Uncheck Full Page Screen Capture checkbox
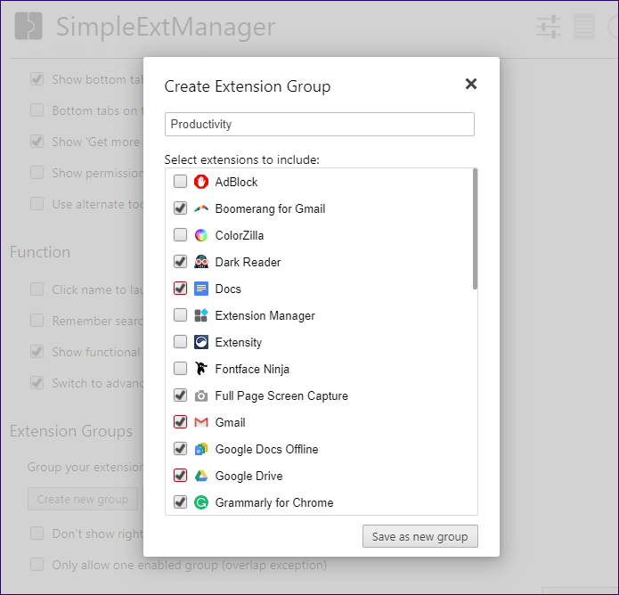 tap(181, 395)
